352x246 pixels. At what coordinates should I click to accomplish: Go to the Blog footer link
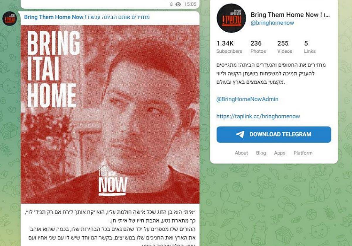[261, 153]
